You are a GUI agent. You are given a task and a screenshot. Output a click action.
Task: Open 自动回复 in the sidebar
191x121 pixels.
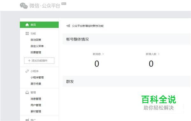(36, 40)
